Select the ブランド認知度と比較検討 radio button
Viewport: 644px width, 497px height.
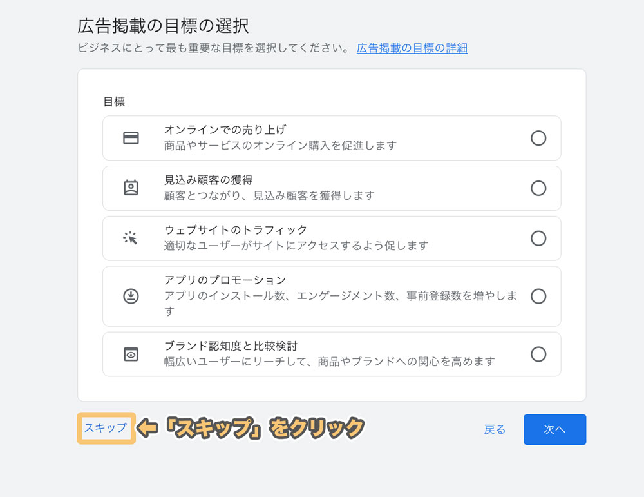(x=538, y=354)
